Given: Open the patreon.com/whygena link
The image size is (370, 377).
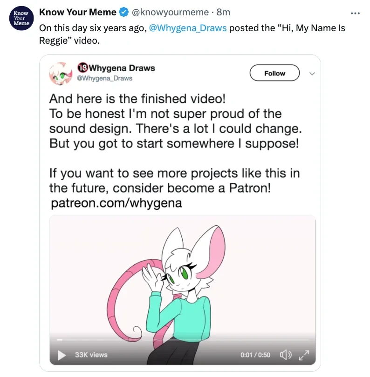Looking at the screenshot, I should (116, 203).
